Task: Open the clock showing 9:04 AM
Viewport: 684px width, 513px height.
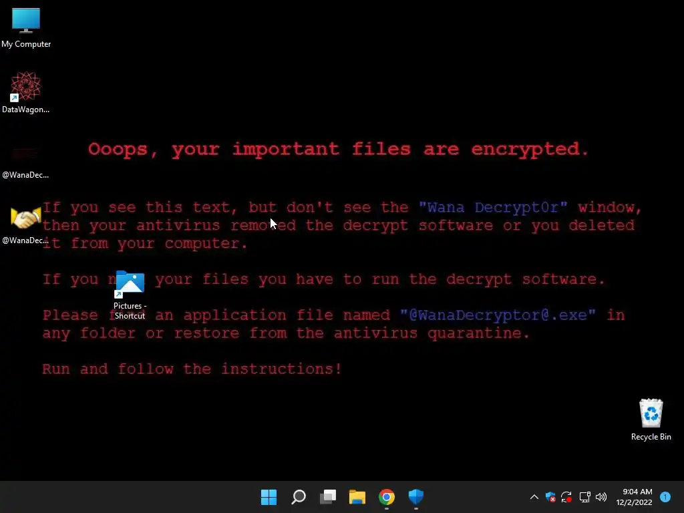Action: click(x=637, y=492)
